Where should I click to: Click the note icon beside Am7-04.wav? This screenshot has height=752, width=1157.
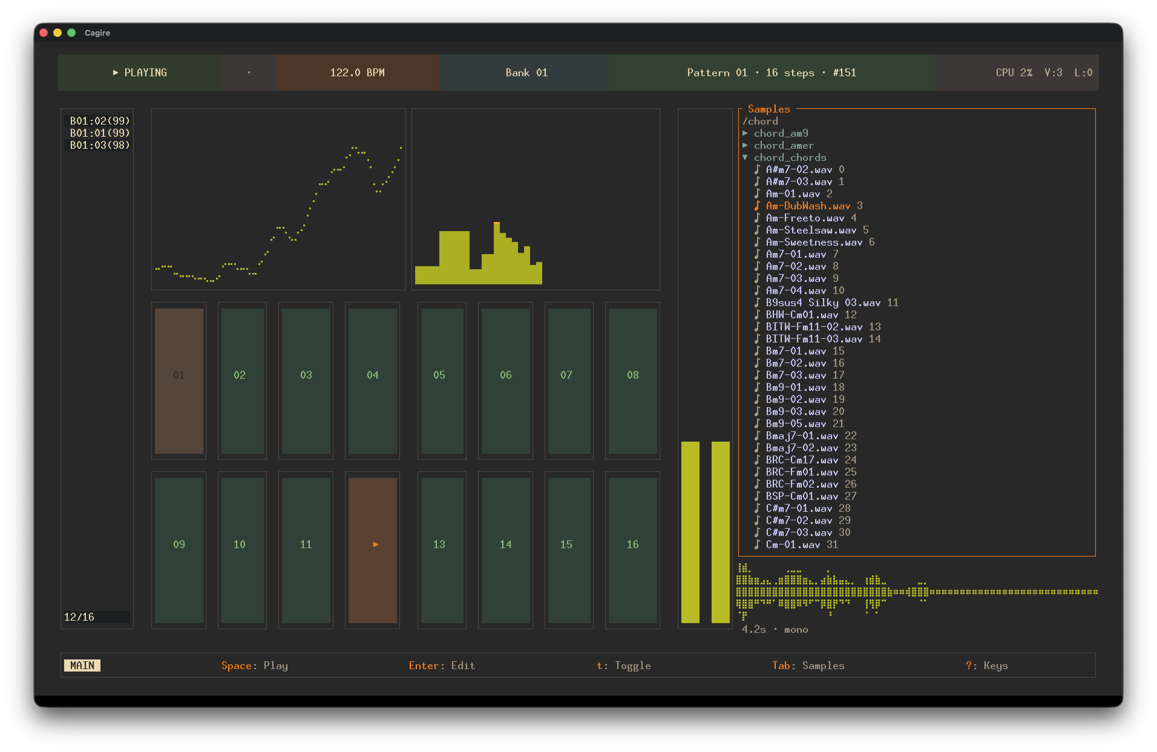[x=757, y=290]
